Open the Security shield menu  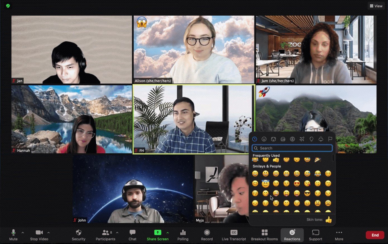(x=78, y=235)
